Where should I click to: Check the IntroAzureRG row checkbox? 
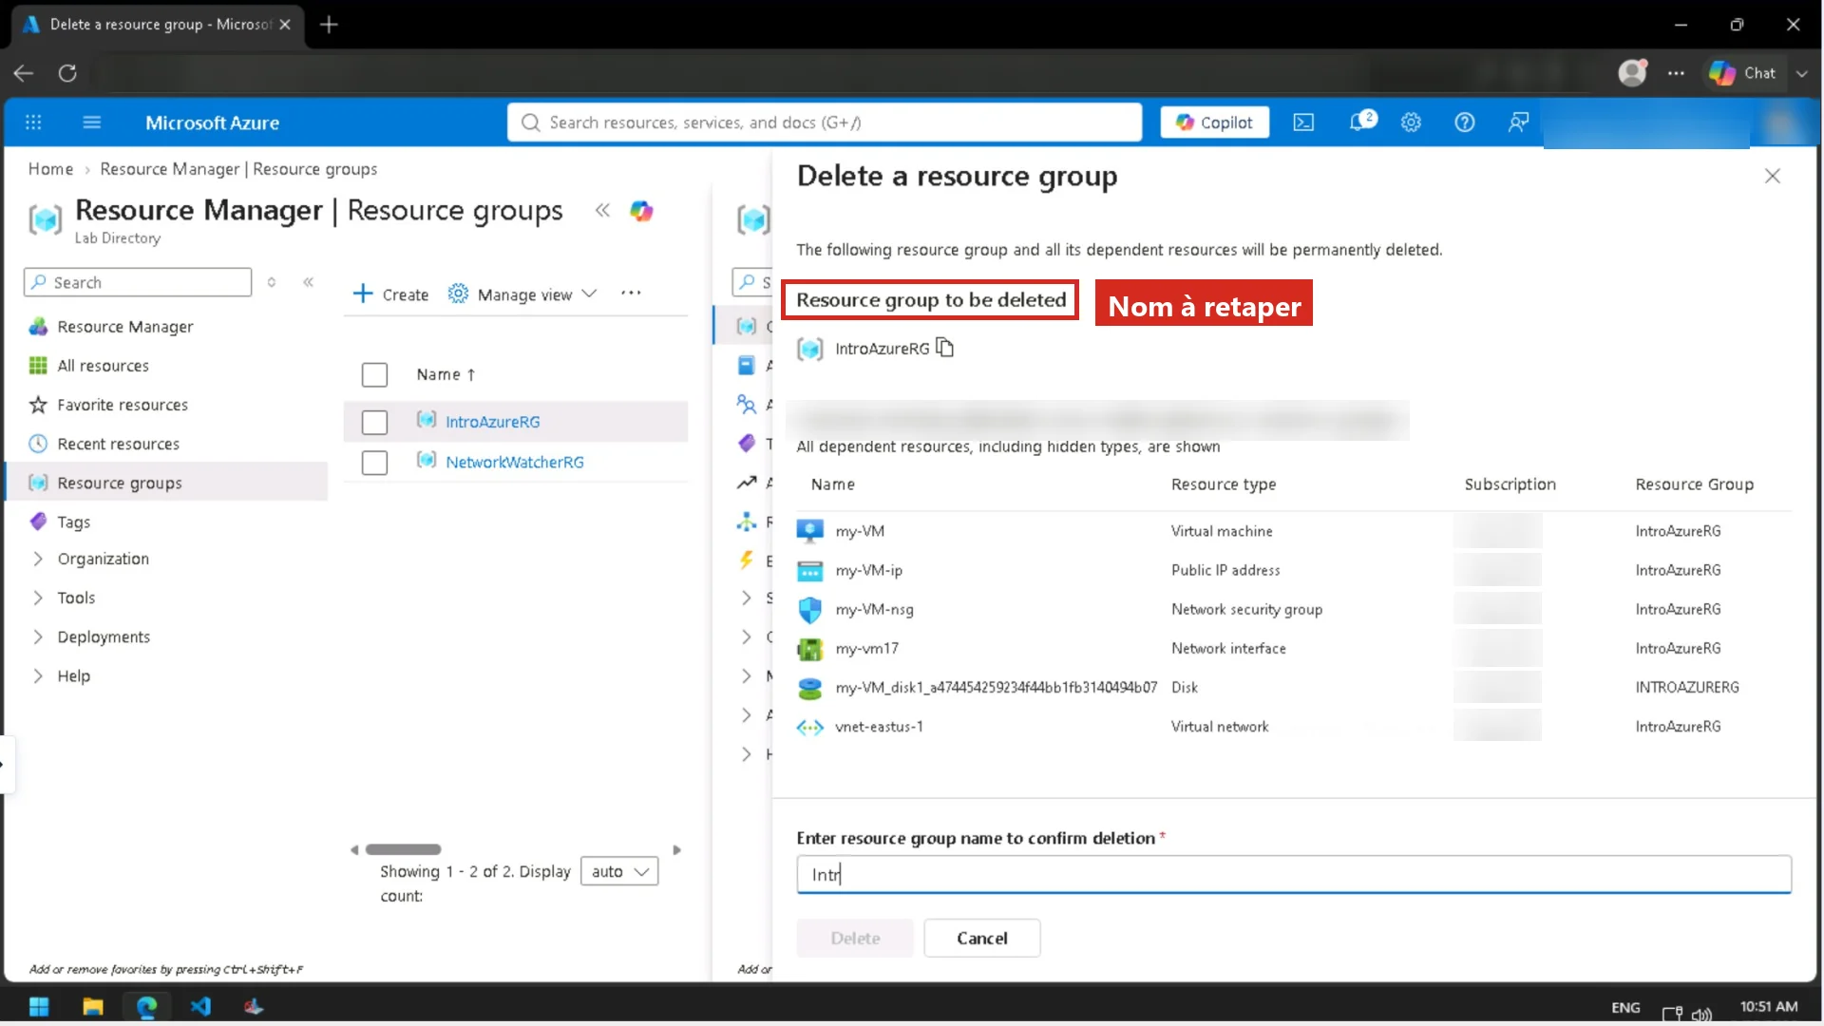pos(374,422)
